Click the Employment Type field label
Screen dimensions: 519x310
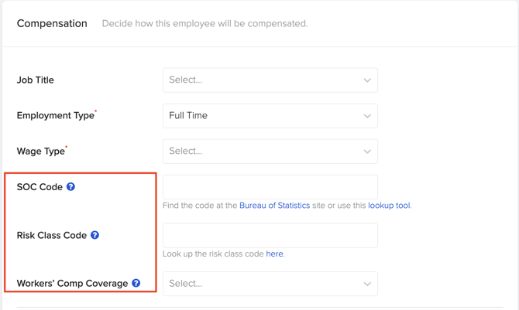56,115
